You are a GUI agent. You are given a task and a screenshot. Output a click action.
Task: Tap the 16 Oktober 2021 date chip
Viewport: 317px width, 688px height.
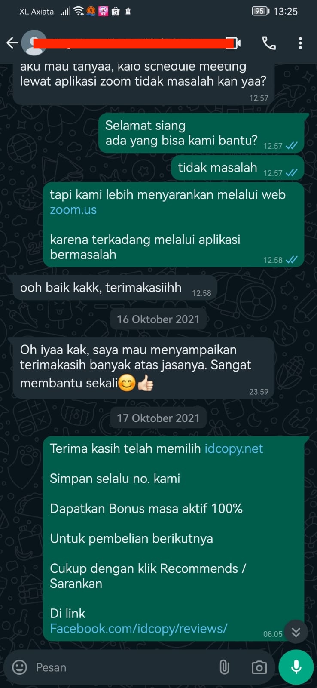coord(158,319)
